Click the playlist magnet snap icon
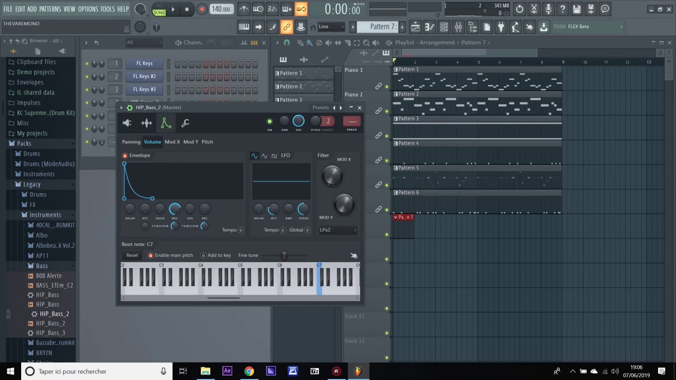This screenshot has height=380, width=676. point(287,43)
